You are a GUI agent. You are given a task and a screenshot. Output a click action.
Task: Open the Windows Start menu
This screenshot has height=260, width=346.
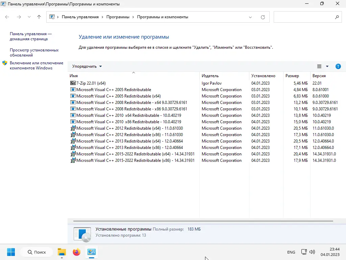point(11,252)
